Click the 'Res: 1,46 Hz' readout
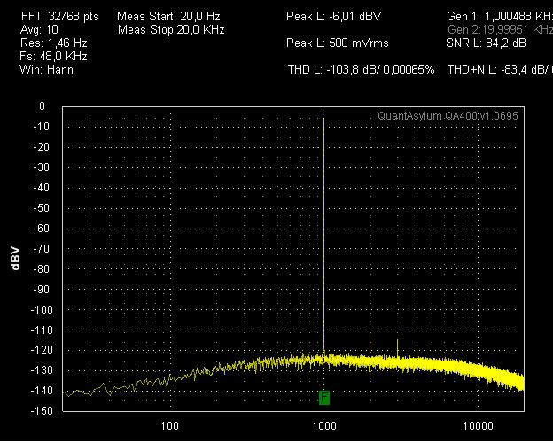The width and height of the screenshot is (553, 443). pyautogui.click(x=53, y=43)
